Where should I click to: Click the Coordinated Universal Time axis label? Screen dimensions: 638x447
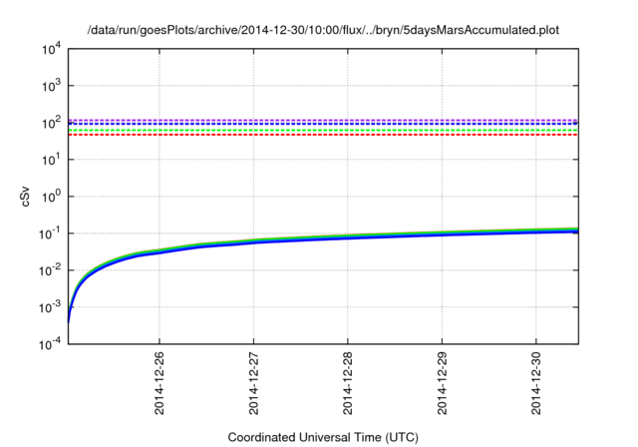(x=323, y=437)
